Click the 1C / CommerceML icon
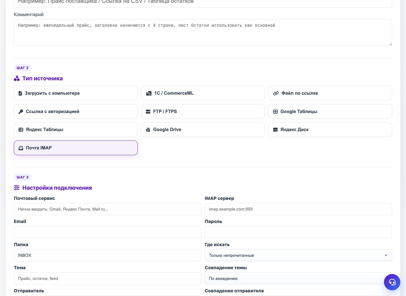This screenshot has height=296, width=406. click(149, 93)
